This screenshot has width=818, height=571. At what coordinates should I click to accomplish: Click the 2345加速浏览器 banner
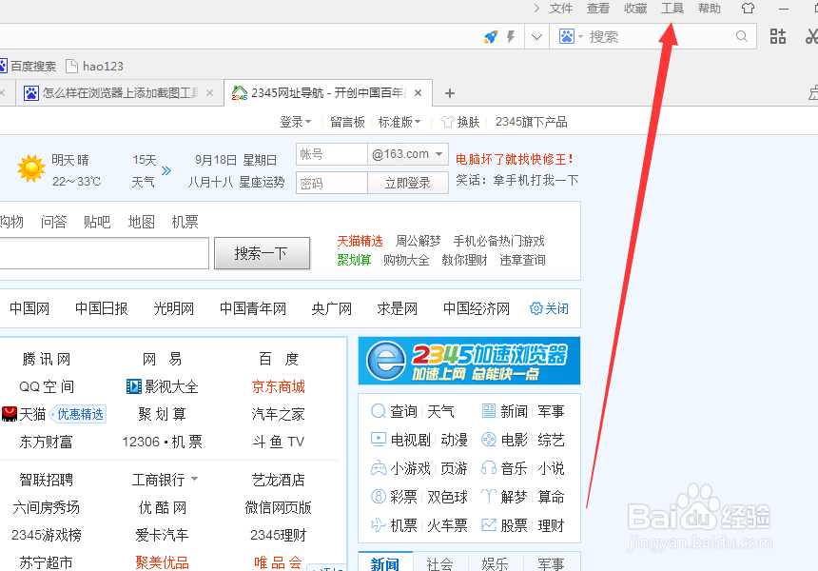click(469, 361)
